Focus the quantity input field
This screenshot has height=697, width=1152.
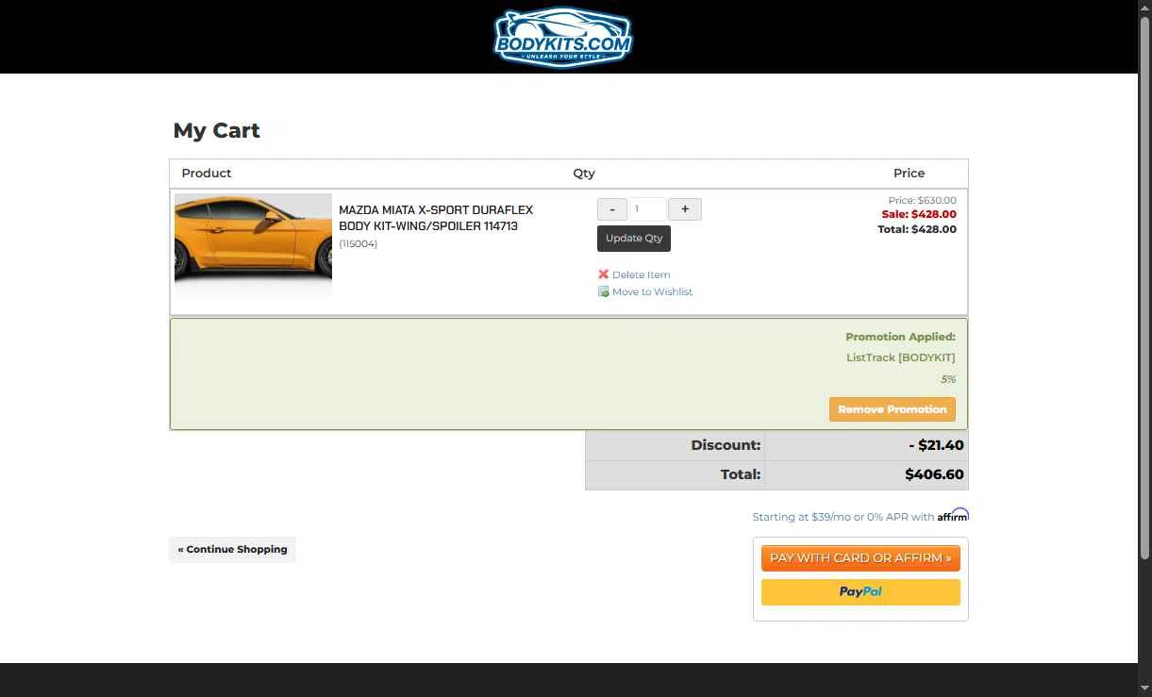pyautogui.click(x=647, y=209)
